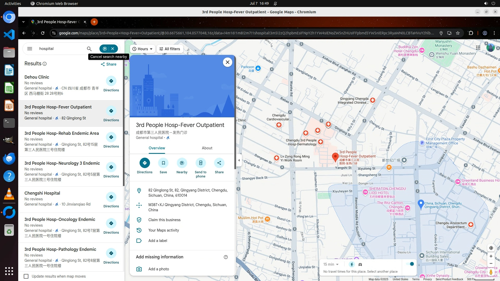Switch to the About tab
Image resolution: width=500 pixels, height=281 pixels.
point(207,148)
